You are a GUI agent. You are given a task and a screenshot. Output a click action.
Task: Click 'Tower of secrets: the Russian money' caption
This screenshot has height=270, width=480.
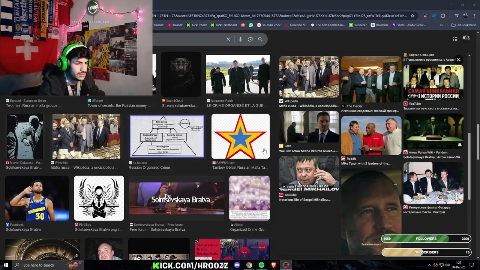click(119, 106)
